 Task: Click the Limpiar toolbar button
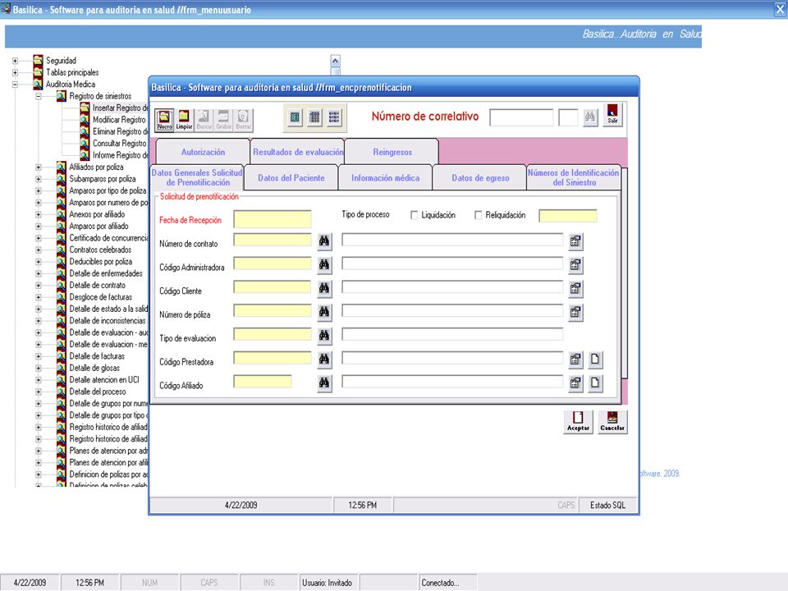(184, 120)
